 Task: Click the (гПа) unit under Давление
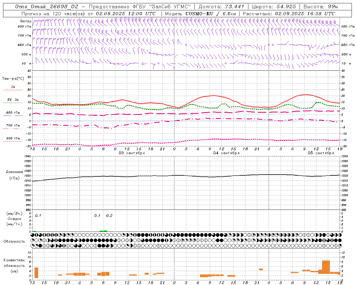(x=14, y=178)
